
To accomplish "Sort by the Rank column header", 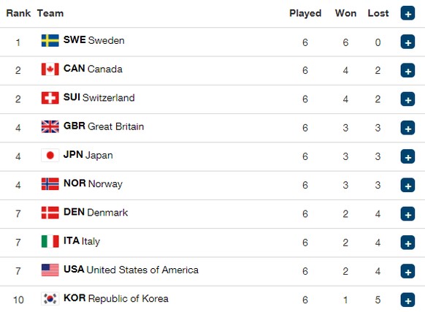I will [x=18, y=13].
